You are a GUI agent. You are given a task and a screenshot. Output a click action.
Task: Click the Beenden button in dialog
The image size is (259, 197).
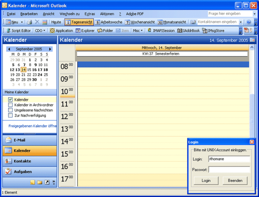[x=235, y=181]
